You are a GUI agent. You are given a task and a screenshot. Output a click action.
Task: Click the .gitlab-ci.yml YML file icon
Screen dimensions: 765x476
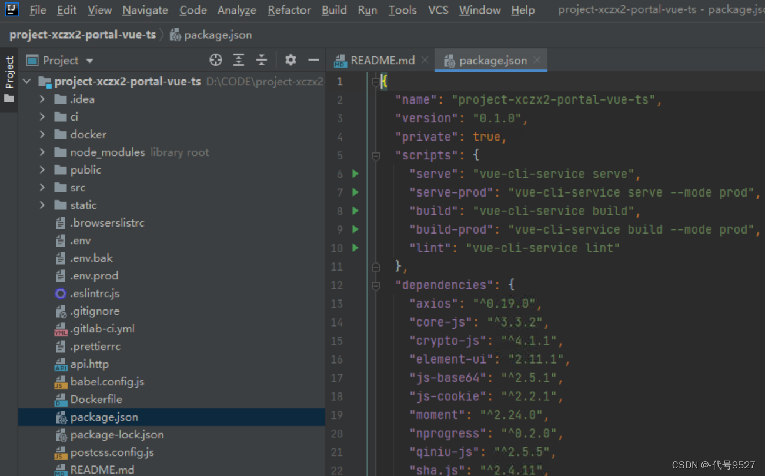61,329
